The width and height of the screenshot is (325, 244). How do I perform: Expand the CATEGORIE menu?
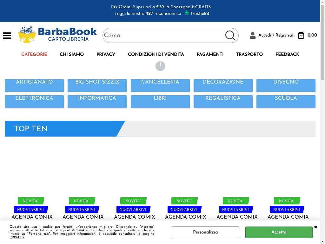click(34, 54)
